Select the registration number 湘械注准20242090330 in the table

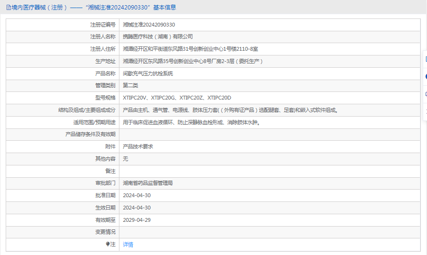149,25
